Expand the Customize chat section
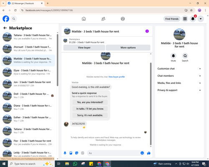 click(179, 68)
